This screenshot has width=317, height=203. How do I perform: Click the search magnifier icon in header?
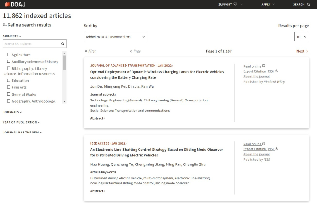pyautogui.click(x=309, y=4)
